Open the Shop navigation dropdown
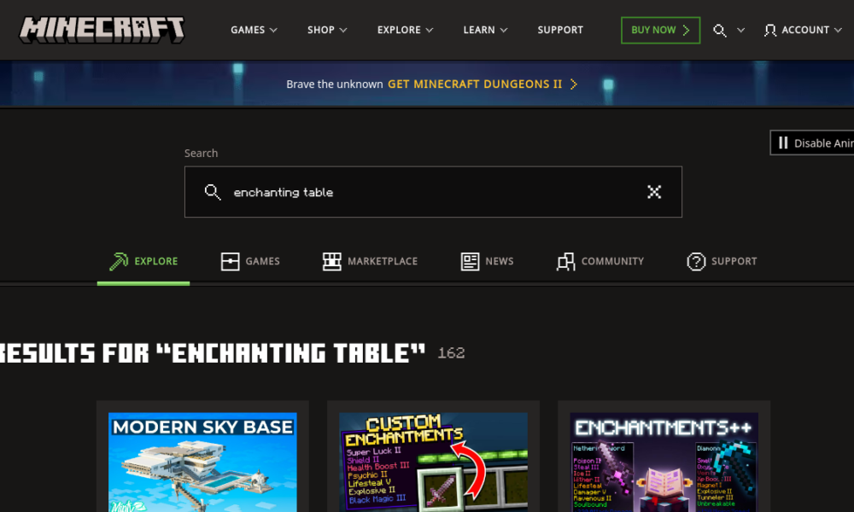The image size is (854, 512). (327, 30)
